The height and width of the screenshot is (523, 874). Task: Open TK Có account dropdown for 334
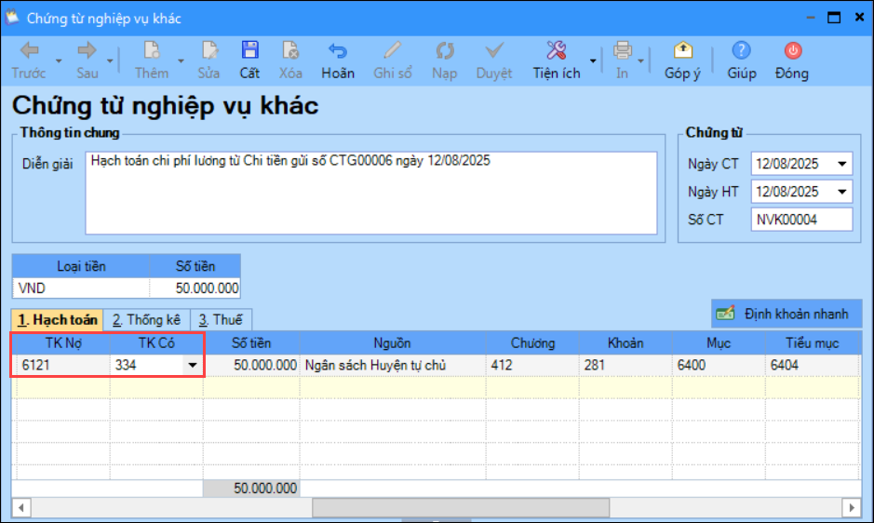click(193, 365)
